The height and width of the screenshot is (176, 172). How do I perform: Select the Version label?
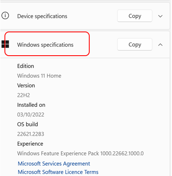pos(26,86)
